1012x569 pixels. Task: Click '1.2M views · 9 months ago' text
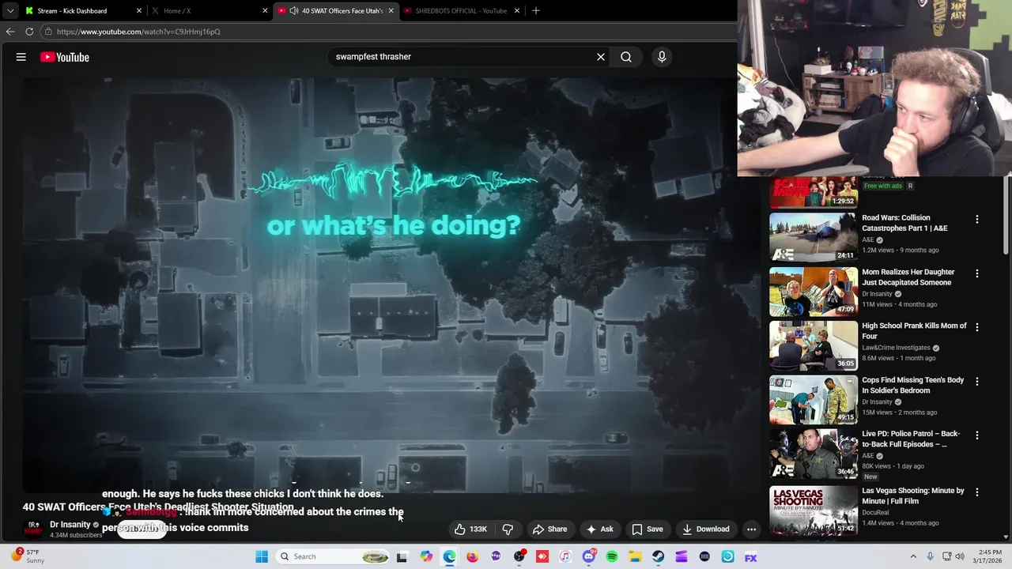901,250
